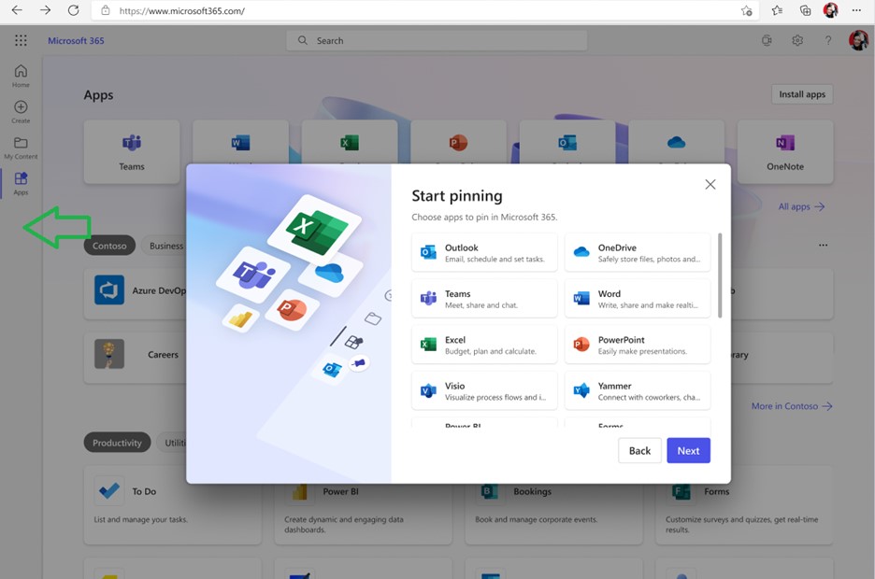Open the Word app tile
Screen dimensions: 875x579
pos(240,142)
